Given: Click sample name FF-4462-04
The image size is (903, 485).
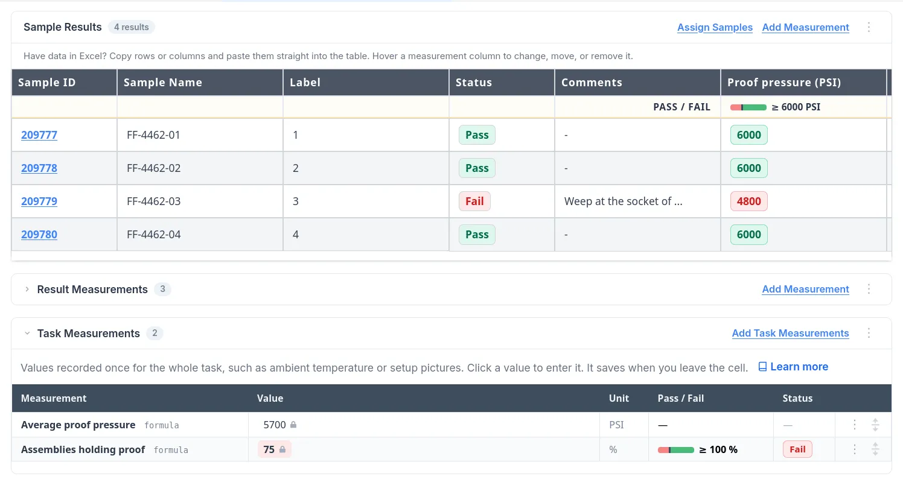Looking at the screenshot, I should click(153, 235).
